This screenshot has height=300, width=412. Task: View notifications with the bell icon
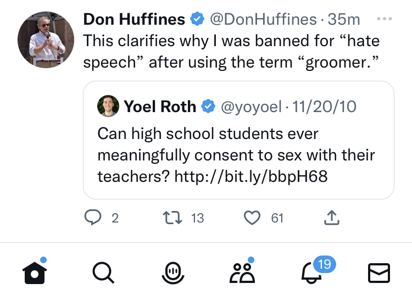point(311,273)
